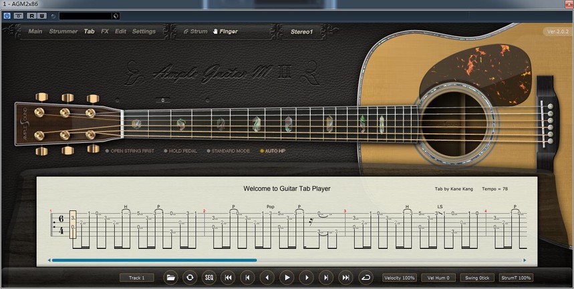The image size is (574, 289).
Task: Jump to the last bar (fast forward)
Action: pos(345,278)
